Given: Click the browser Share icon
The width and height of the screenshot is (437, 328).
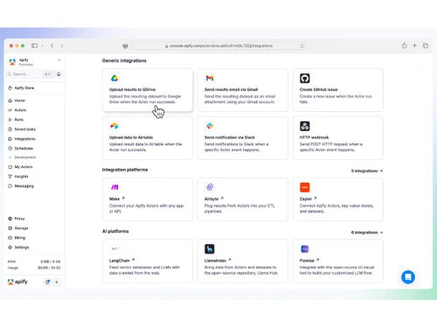Looking at the screenshot, I should [404, 45].
